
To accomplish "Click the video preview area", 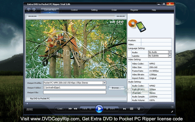I will click(x=76, y=49).
